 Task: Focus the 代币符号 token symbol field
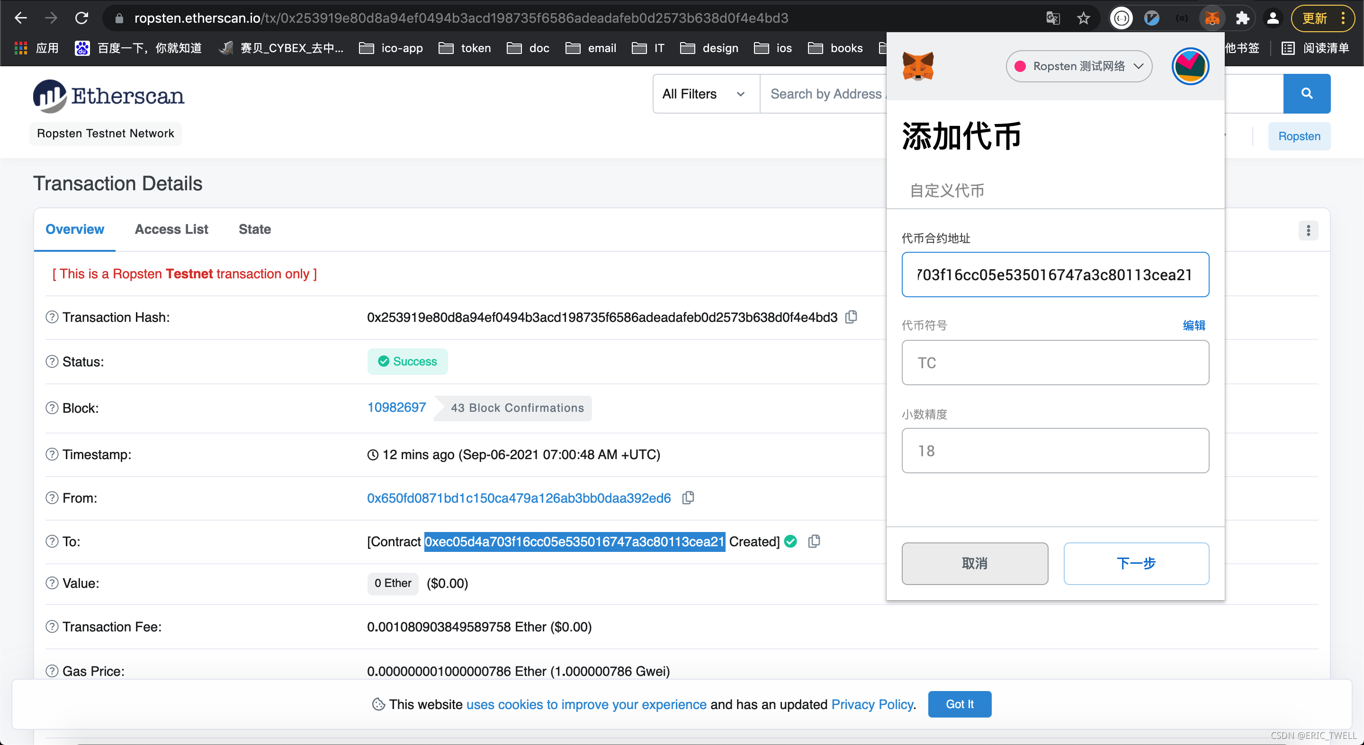1055,363
